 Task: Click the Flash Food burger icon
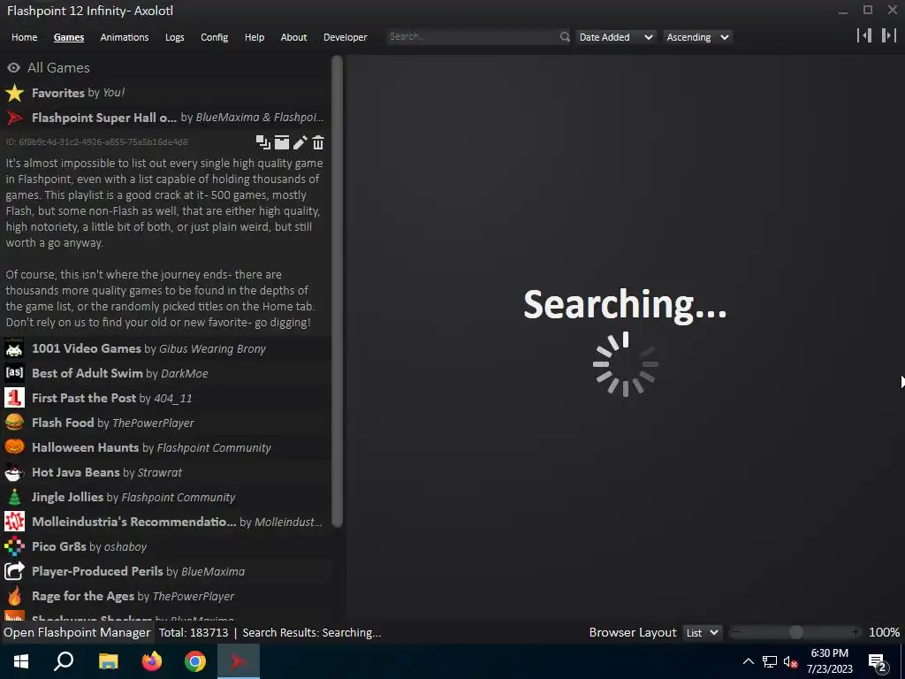pos(14,423)
